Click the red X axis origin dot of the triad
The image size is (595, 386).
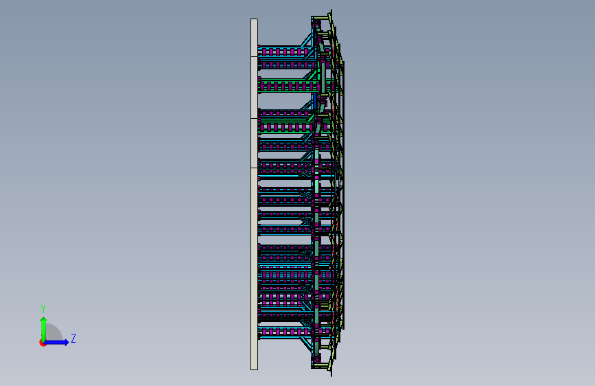coord(42,343)
